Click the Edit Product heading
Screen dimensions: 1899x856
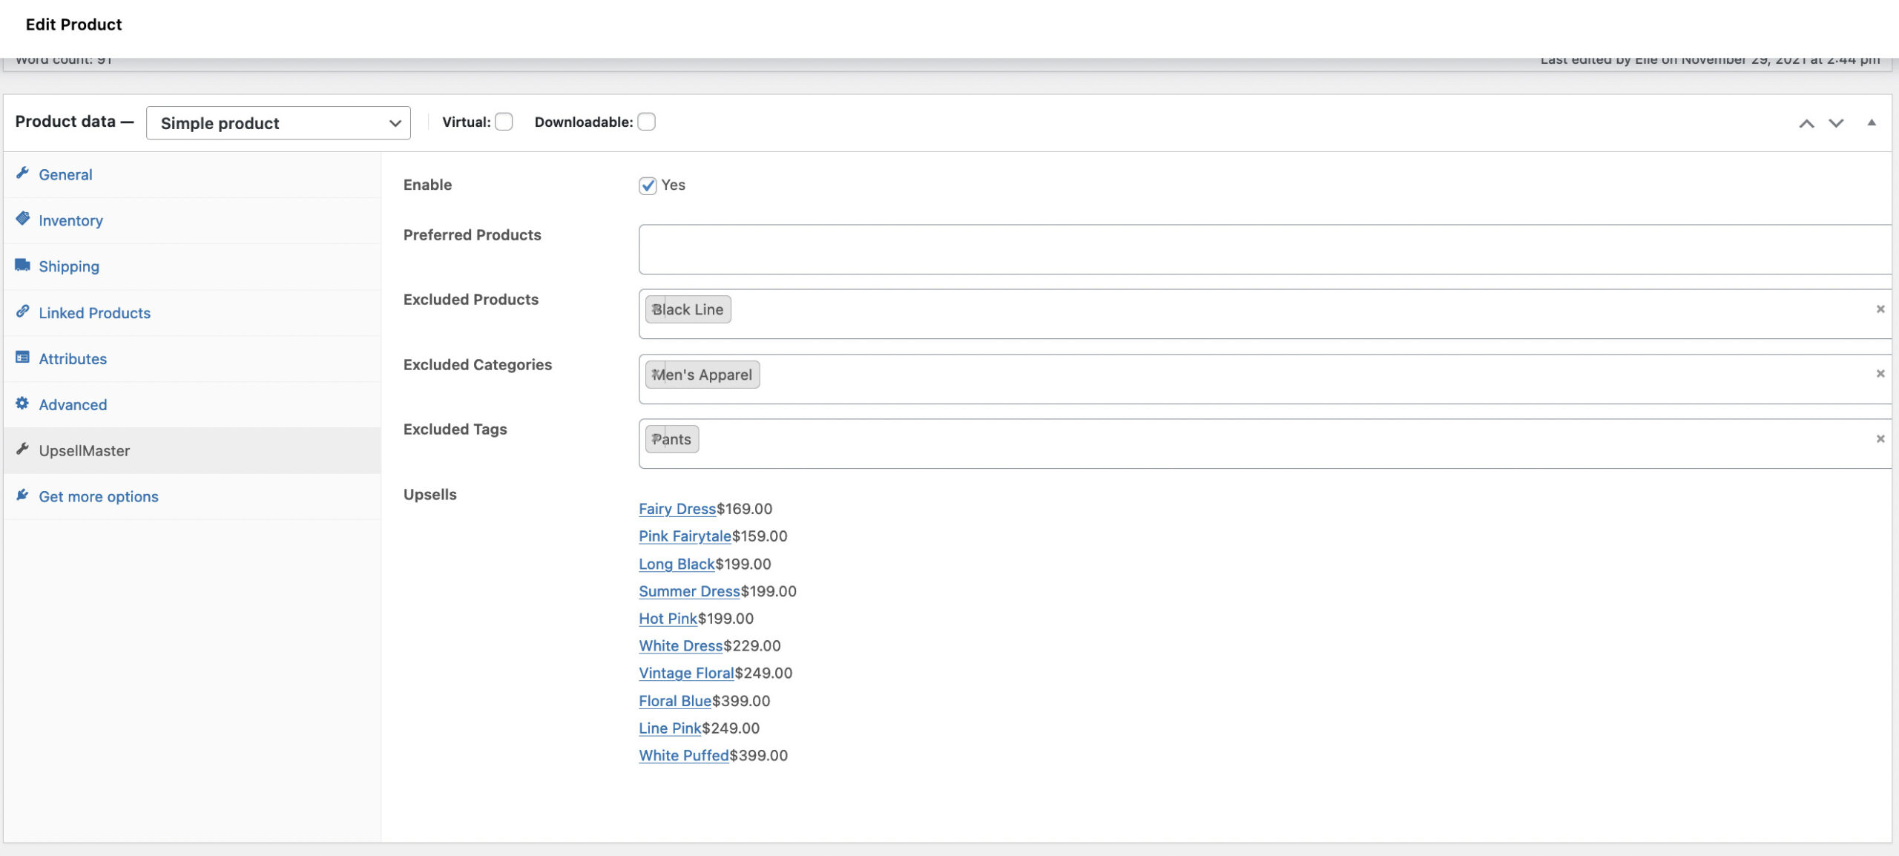(73, 24)
